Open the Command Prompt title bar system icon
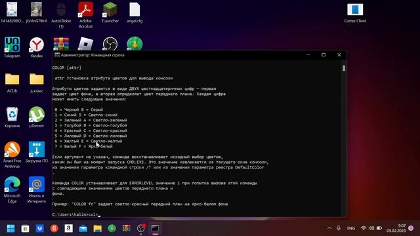420x236 pixels. [x=57, y=55]
